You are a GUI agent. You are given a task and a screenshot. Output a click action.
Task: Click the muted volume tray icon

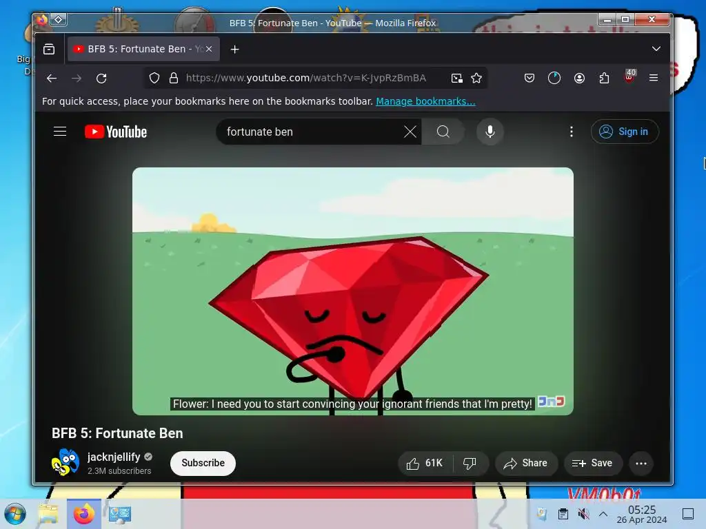tap(583, 514)
